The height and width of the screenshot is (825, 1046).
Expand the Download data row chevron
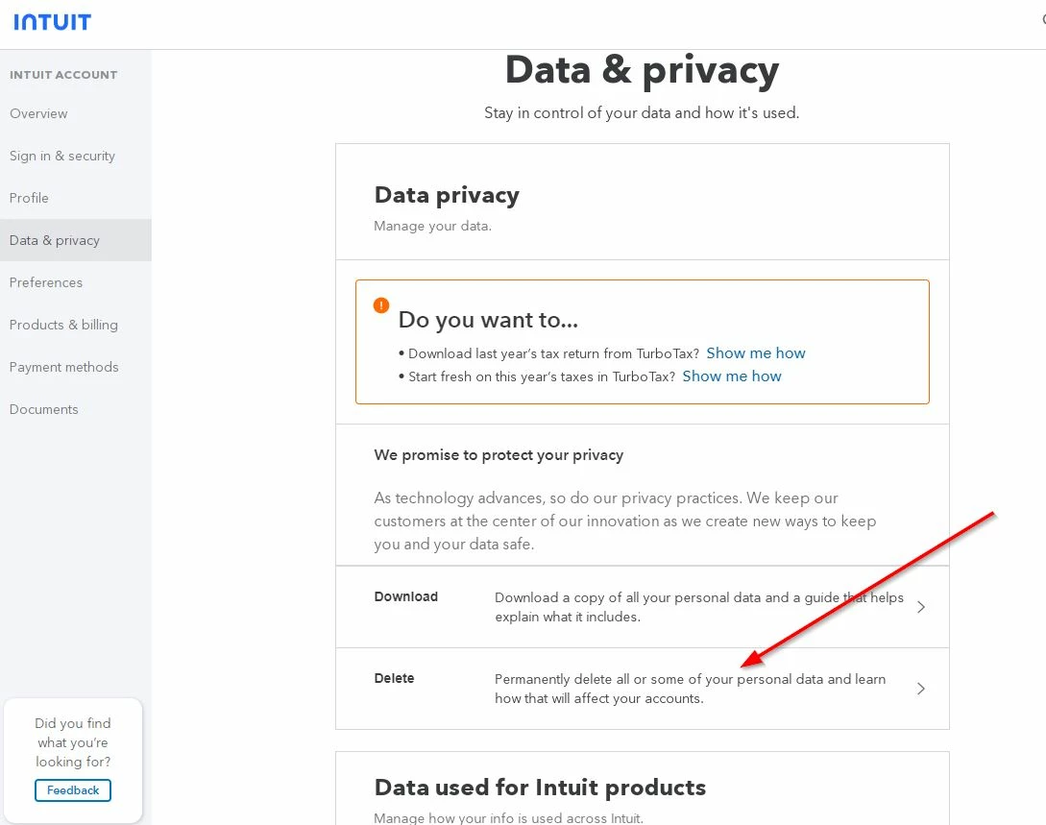(920, 607)
